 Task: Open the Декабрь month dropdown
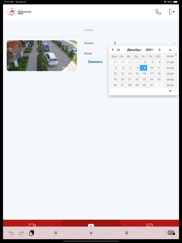135,50
